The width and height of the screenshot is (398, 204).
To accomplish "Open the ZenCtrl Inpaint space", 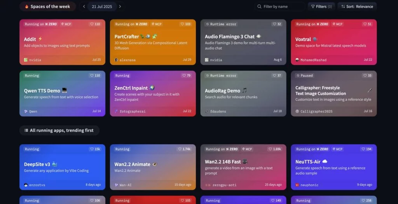I will (x=131, y=88).
